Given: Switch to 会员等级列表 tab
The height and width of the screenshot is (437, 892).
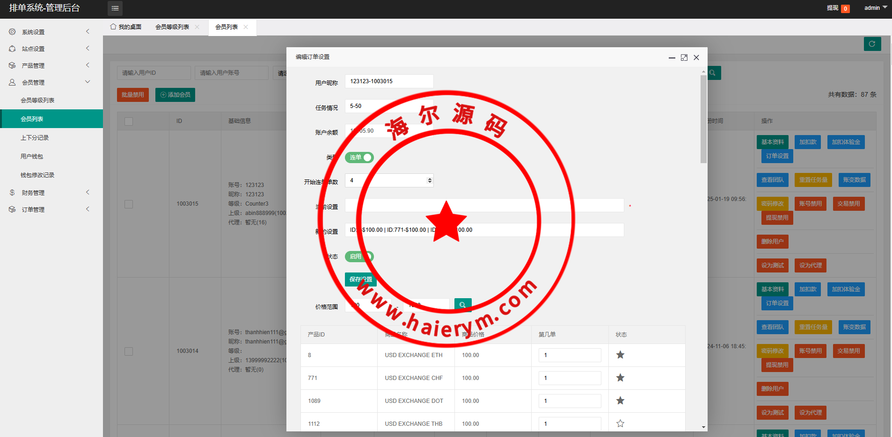Looking at the screenshot, I should point(172,27).
